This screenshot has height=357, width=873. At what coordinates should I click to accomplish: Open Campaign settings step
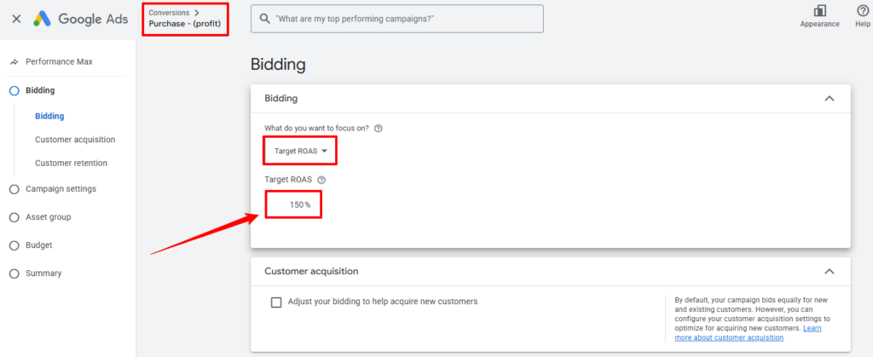pos(61,189)
